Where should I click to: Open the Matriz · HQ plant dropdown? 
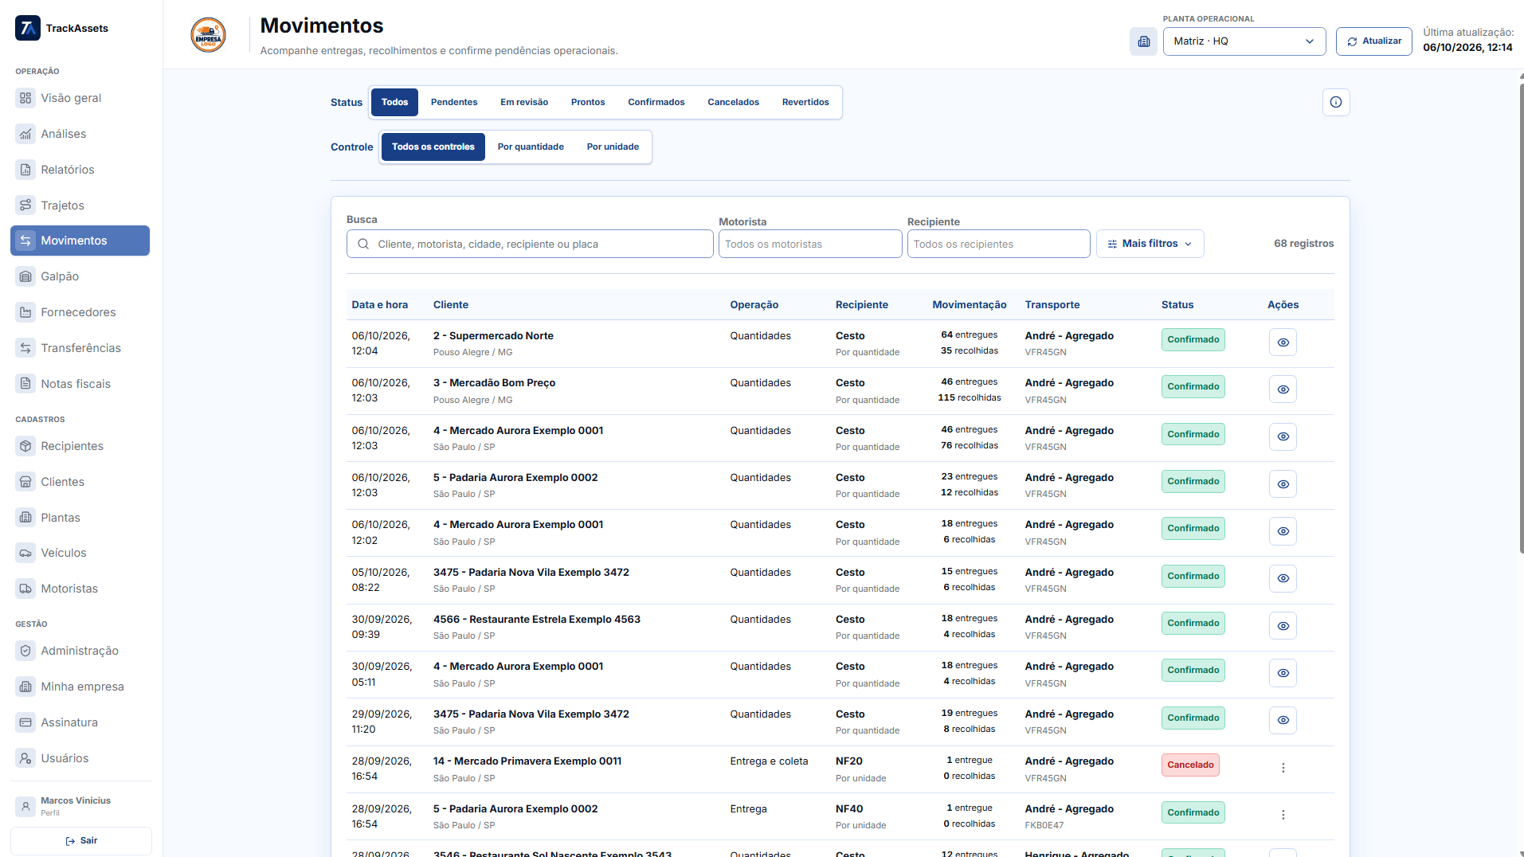[x=1244, y=41]
